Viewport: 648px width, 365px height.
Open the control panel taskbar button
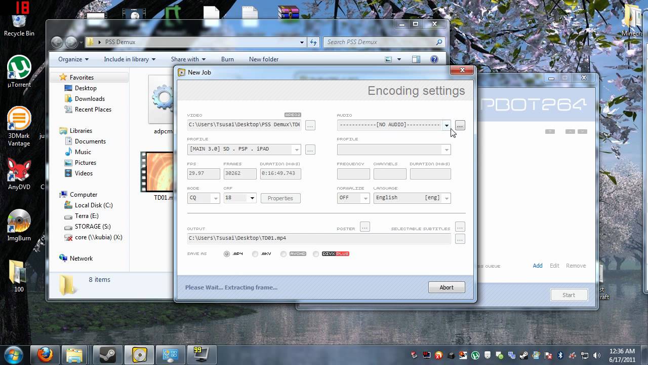tap(171, 355)
